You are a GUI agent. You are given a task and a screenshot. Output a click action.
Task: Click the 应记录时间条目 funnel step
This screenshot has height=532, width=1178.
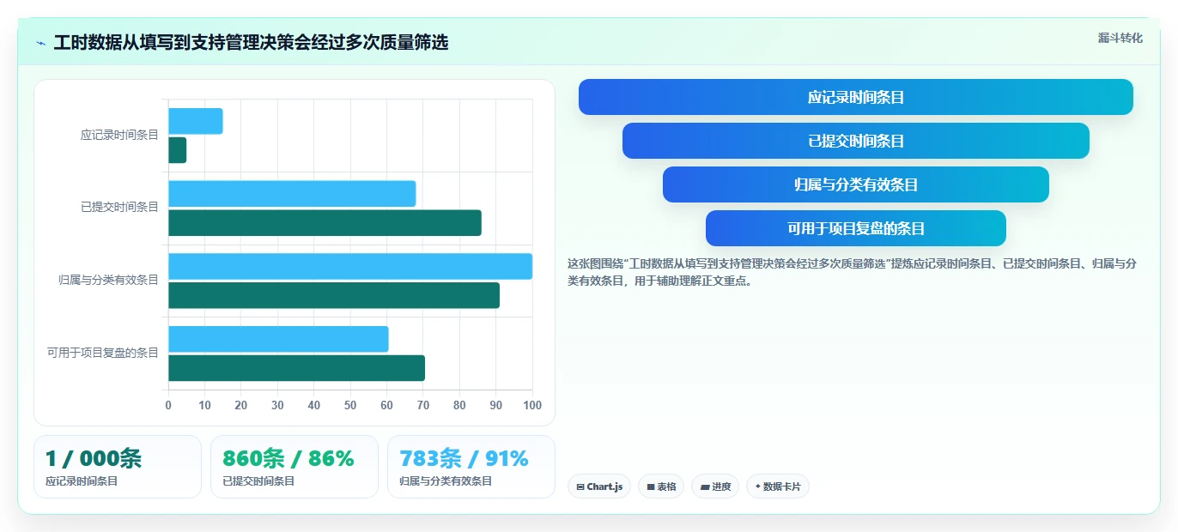856,97
